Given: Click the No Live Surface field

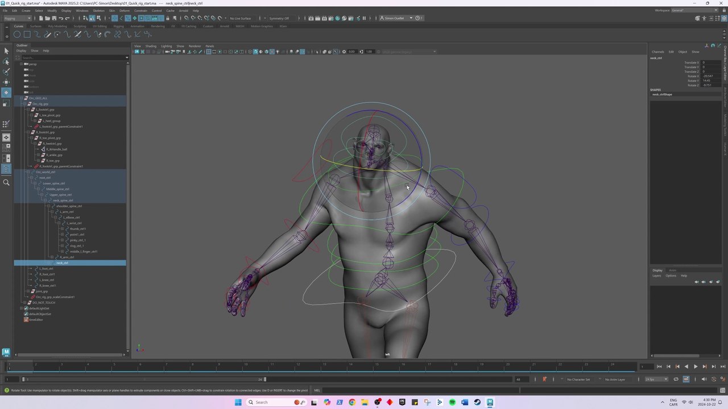Looking at the screenshot, I should 242,18.
